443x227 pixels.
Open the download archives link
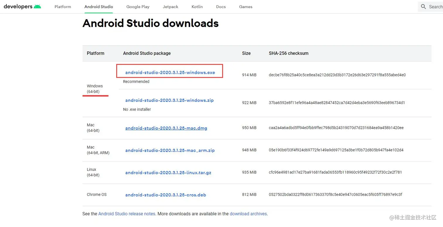(248, 214)
